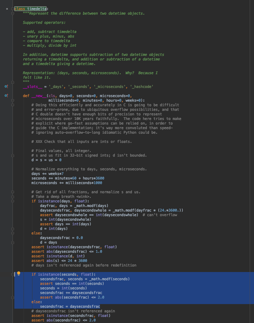
Task: Click 'assert isinstance(secondsfrac, float)' line
Action: click(x=71, y=316)
